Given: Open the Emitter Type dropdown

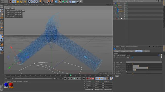Looking at the screenshot, I should [144, 62].
